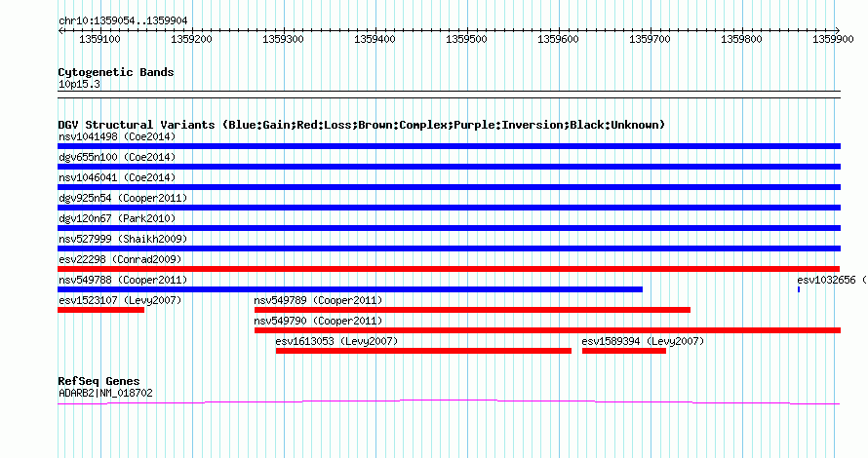This screenshot has height=458, width=868.
Task: Click ruler position 1359700
Action: coord(650,39)
